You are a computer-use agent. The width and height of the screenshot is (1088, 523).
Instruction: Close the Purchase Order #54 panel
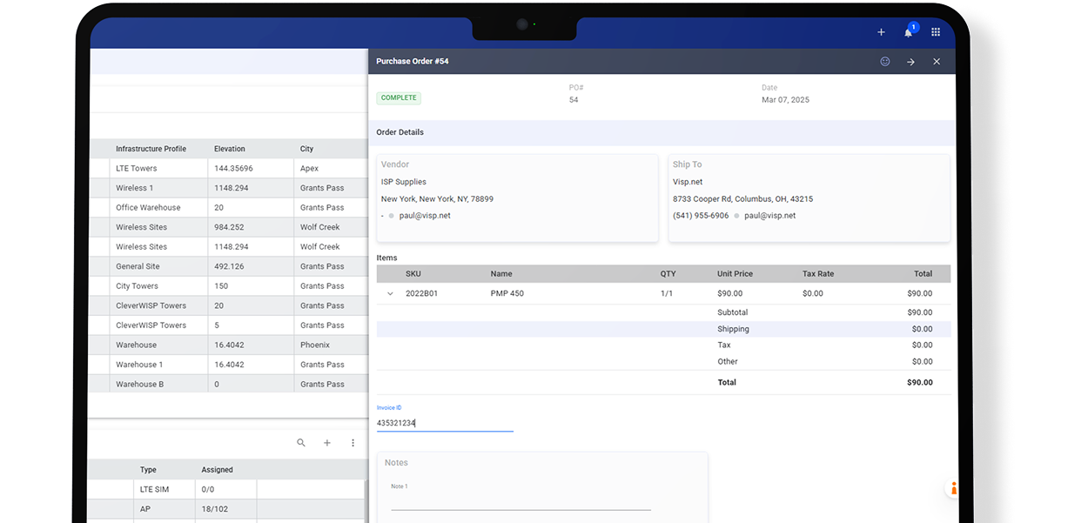(x=937, y=62)
